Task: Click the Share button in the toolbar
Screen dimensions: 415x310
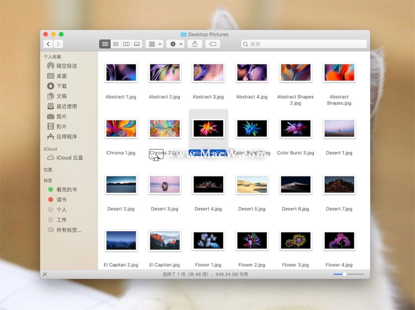Action: click(195, 44)
